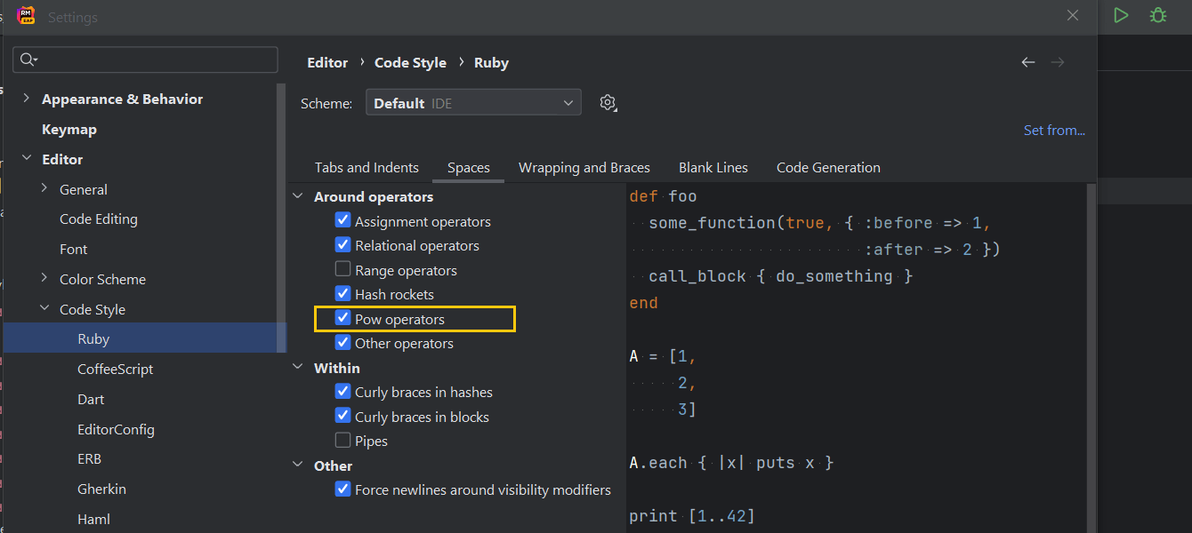Switch to Wrapping and Braces tab
This screenshot has height=533, width=1192.
(584, 167)
